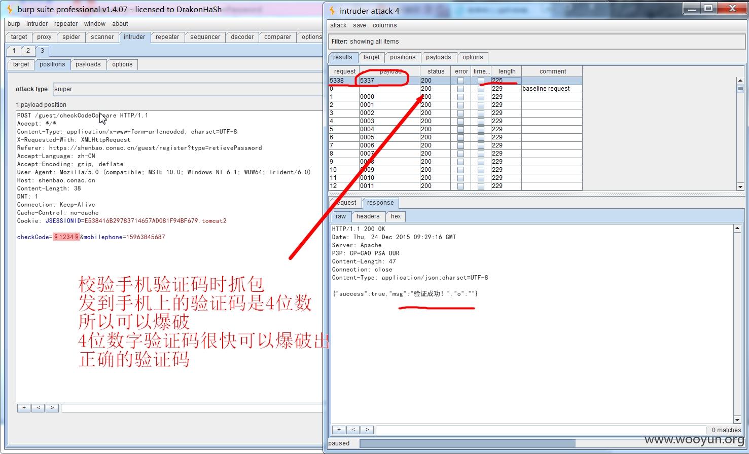This screenshot has height=454, width=749.
Task: Open the repeater menu in menu bar
Action: point(66,24)
